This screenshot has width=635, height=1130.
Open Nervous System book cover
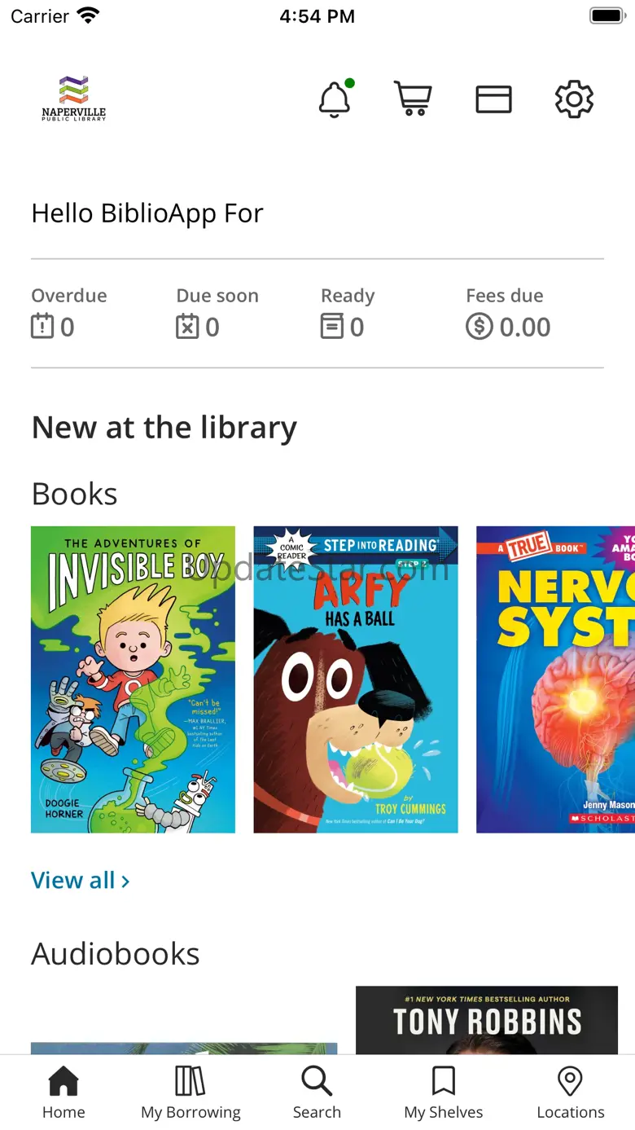point(555,679)
